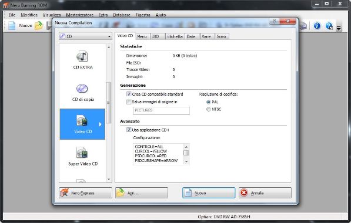Toggle Usa applicazione CD-i checkbox
351x223 pixels.
(129, 130)
